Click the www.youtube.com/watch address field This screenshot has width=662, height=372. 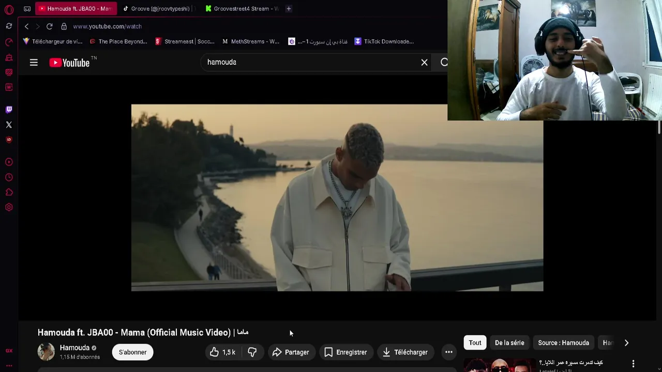point(107,26)
